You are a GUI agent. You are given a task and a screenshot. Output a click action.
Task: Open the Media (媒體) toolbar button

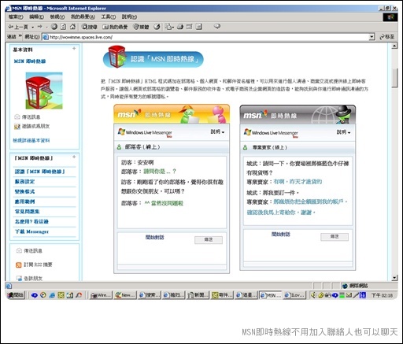click(x=141, y=27)
